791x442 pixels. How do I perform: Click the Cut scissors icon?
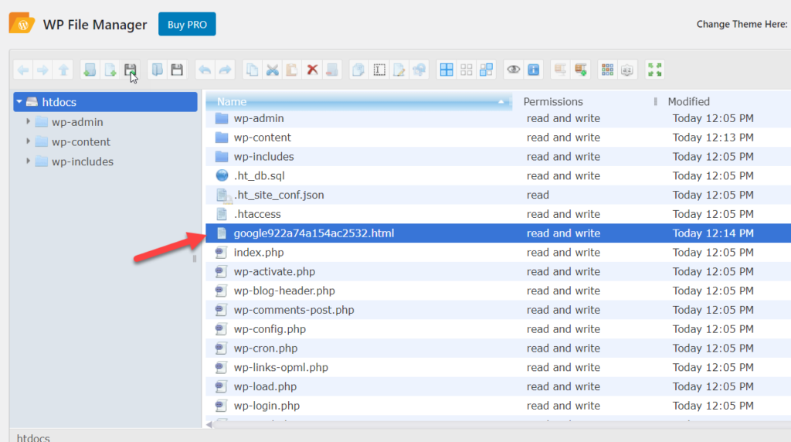pos(272,70)
